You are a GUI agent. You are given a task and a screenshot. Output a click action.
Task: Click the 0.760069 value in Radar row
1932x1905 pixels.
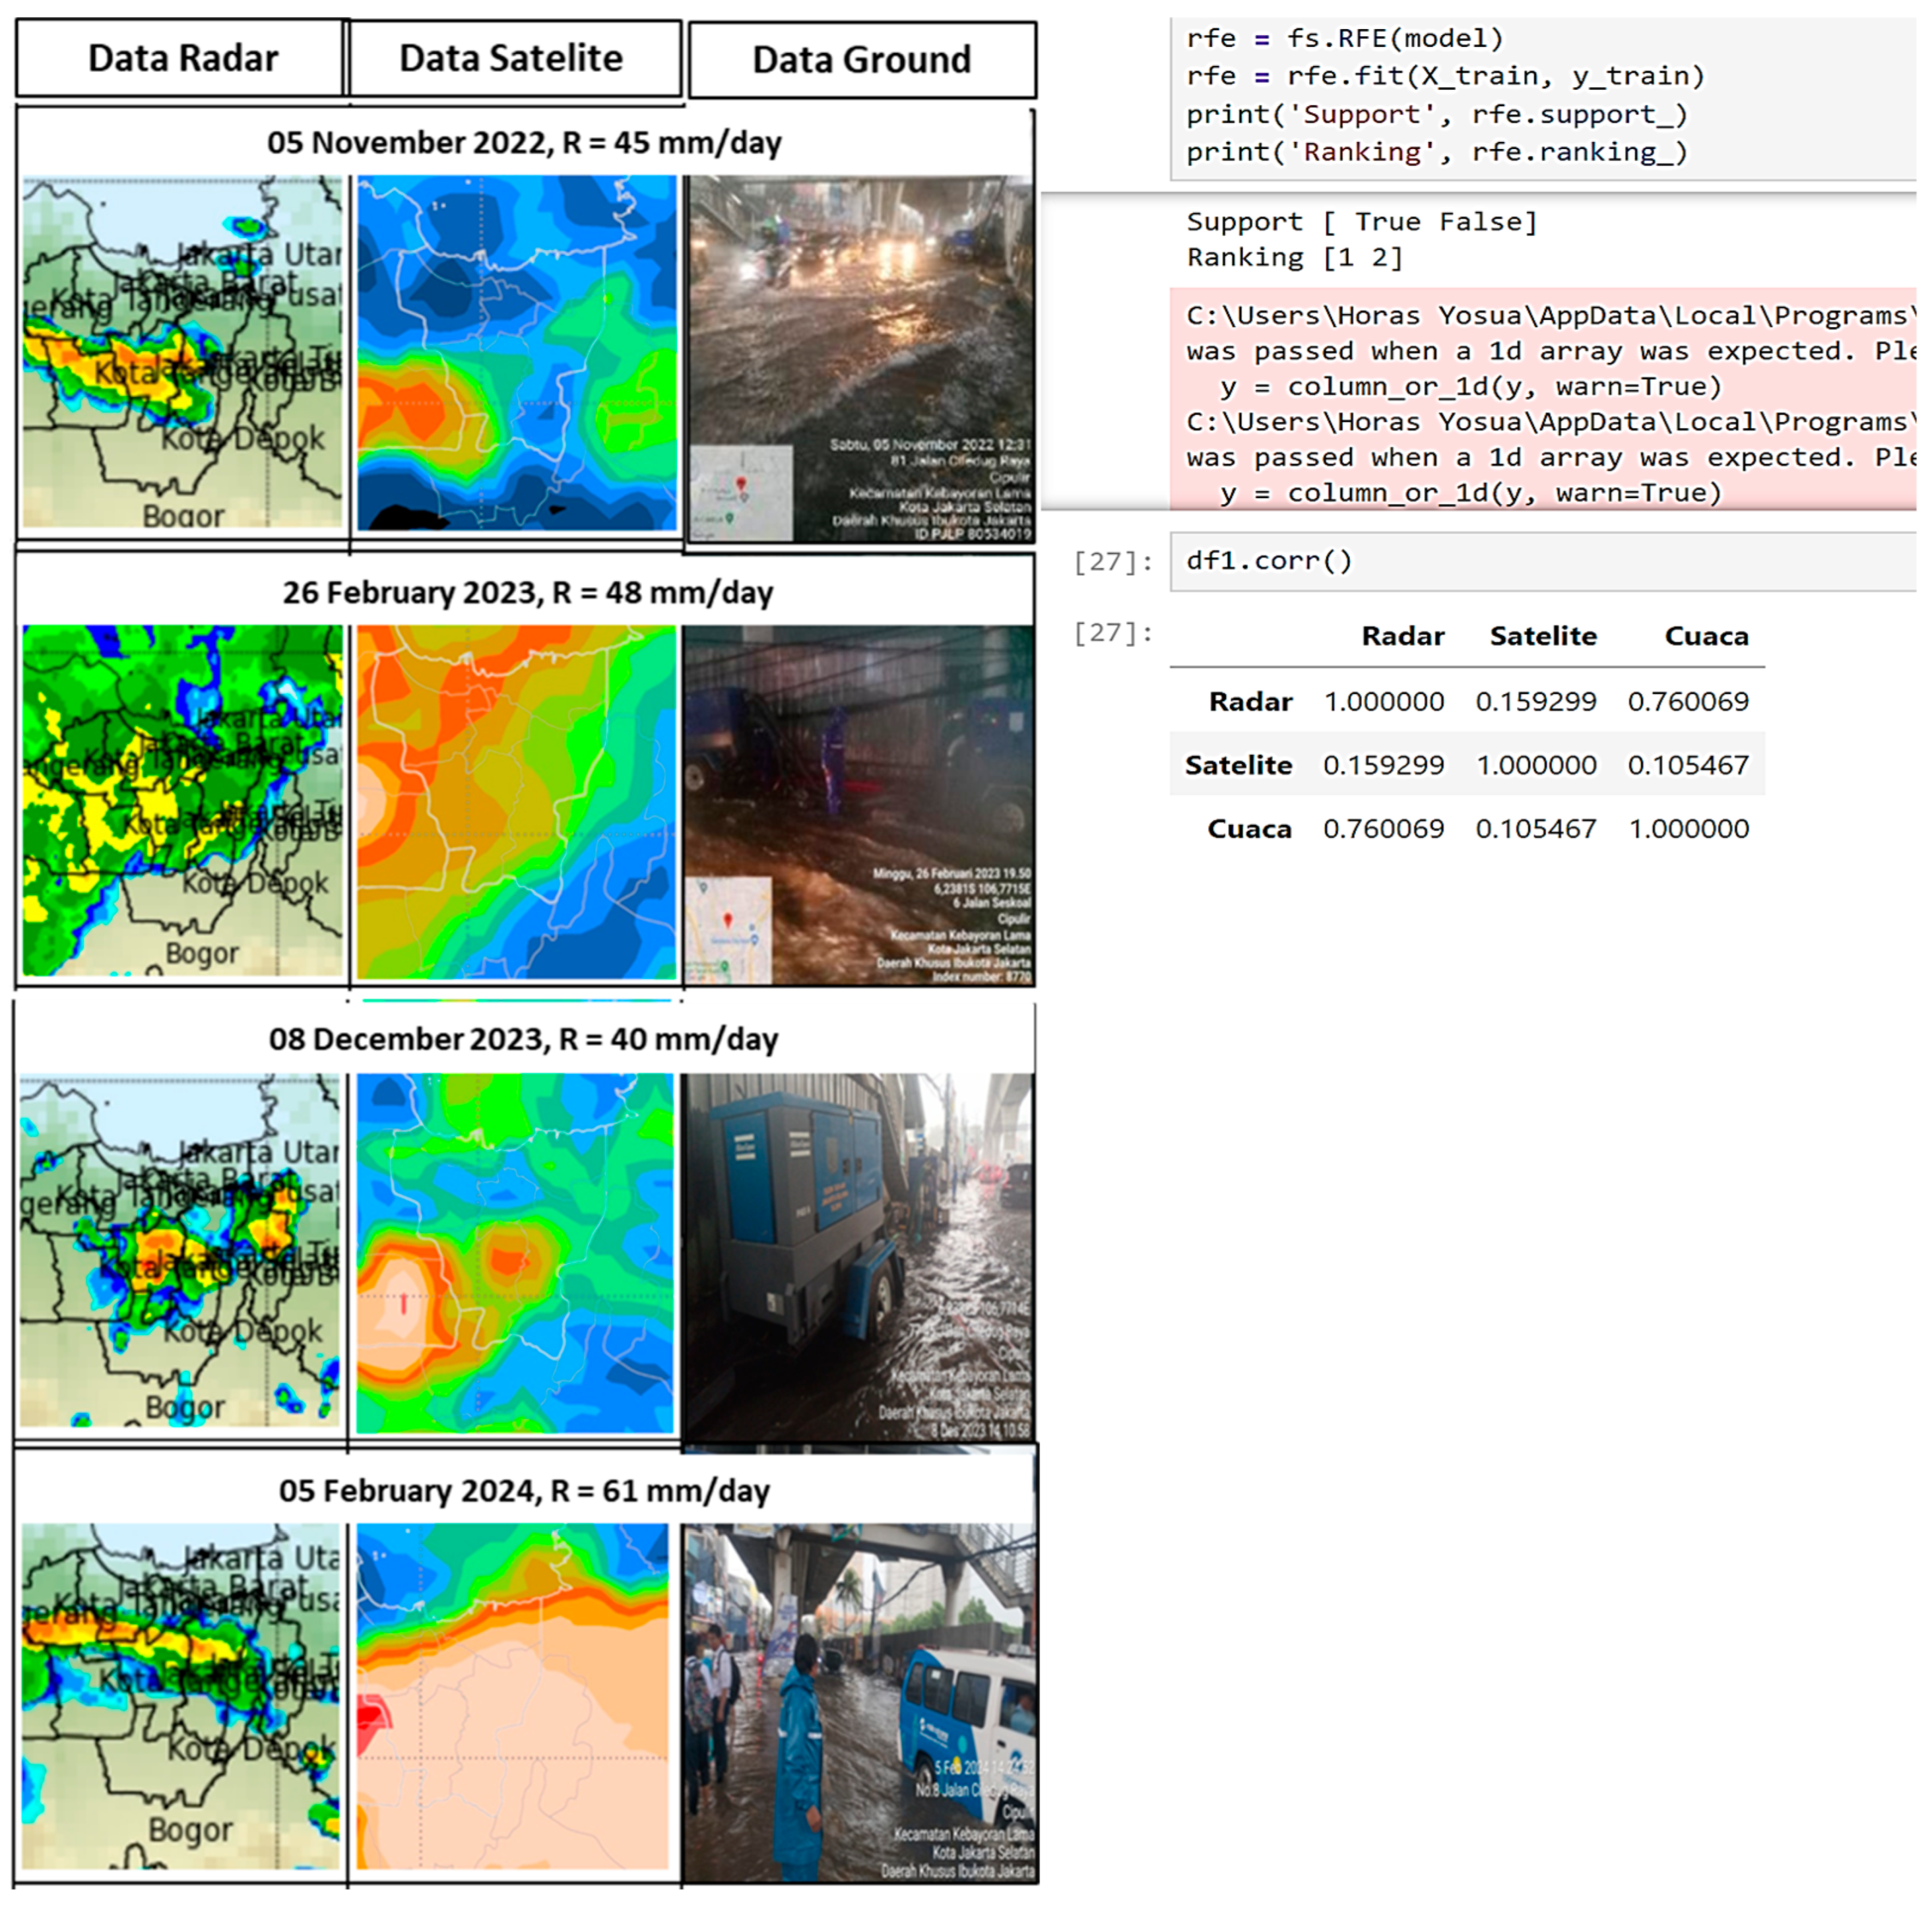1688,702
